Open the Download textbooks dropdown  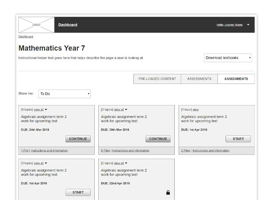coord(228,58)
